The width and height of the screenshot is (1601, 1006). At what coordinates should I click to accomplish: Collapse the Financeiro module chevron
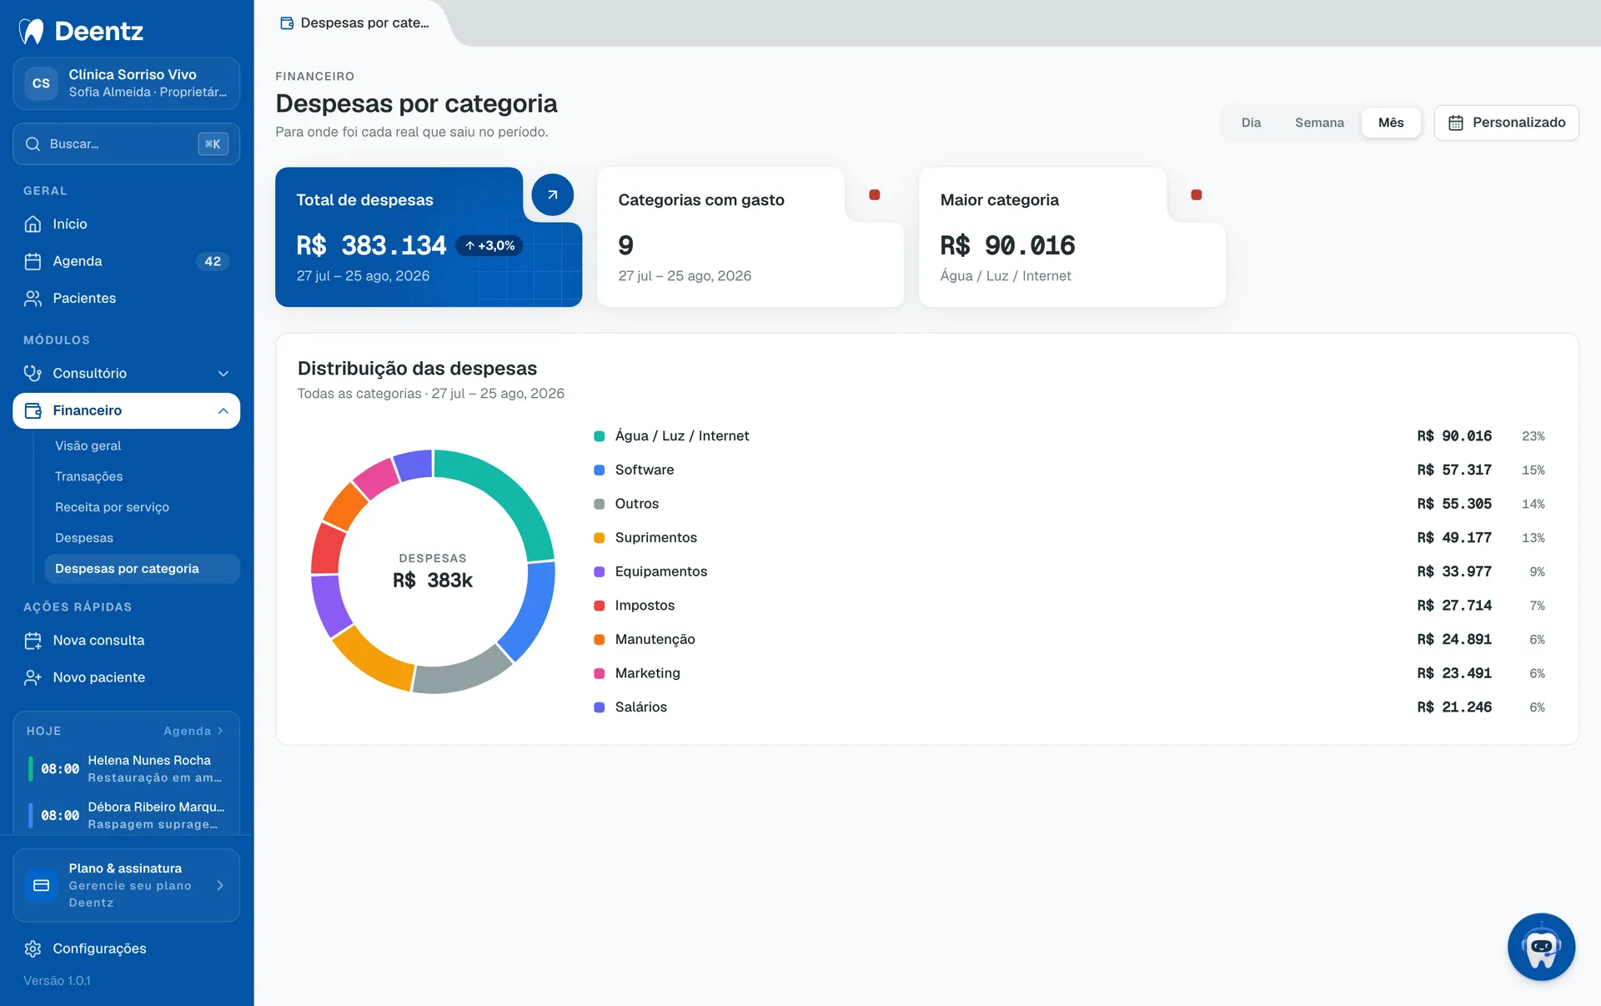(x=223, y=410)
